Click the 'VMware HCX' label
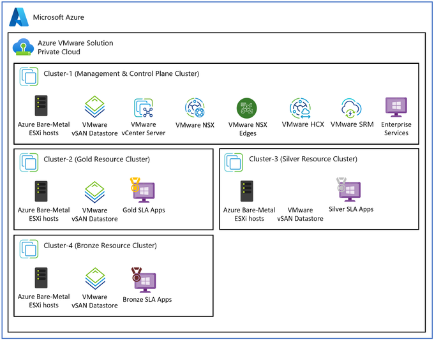 [303, 124]
